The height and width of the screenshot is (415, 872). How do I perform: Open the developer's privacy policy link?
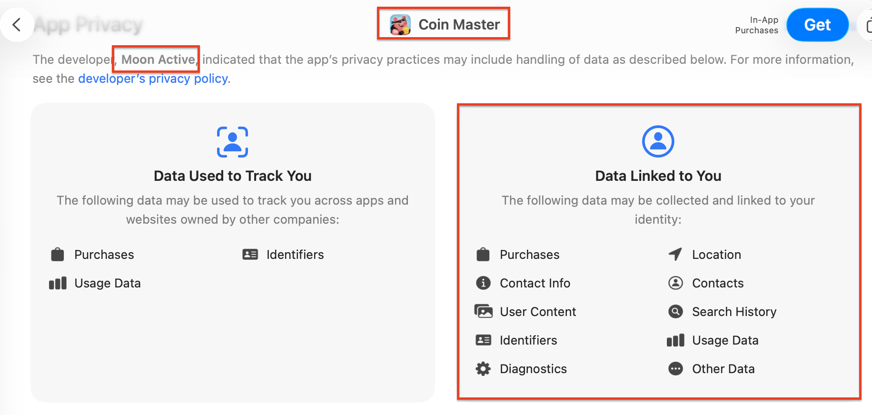click(153, 79)
